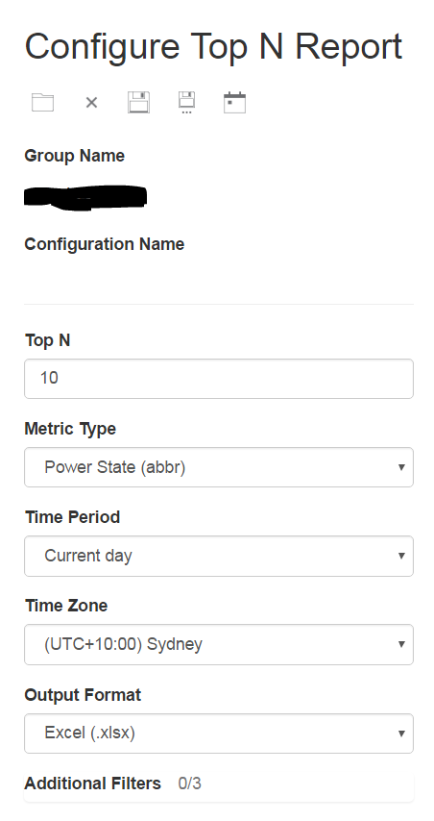Open the Time Zone Sydney dropdown
Image resolution: width=434 pixels, height=821 pixels.
pos(219,644)
